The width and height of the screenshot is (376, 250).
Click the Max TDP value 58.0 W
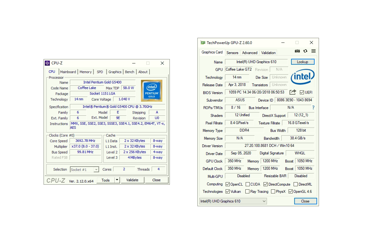pos(128,88)
